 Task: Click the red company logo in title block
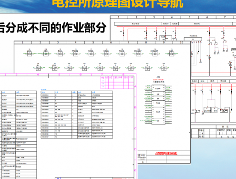tap(166, 153)
